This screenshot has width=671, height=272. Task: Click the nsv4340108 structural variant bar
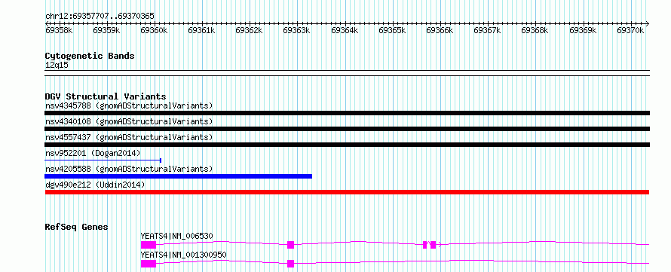[x=347, y=129]
